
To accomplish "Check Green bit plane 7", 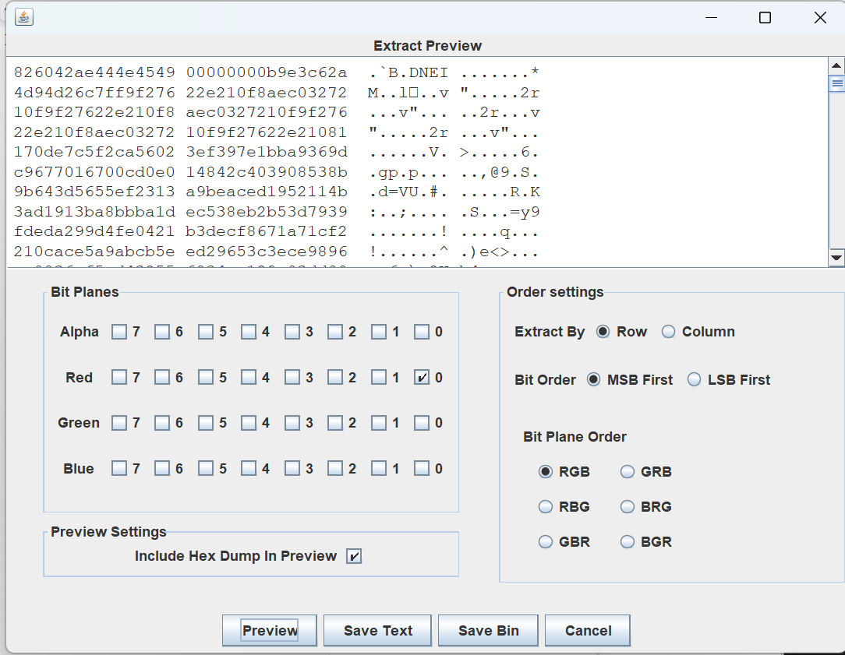I will [119, 423].
